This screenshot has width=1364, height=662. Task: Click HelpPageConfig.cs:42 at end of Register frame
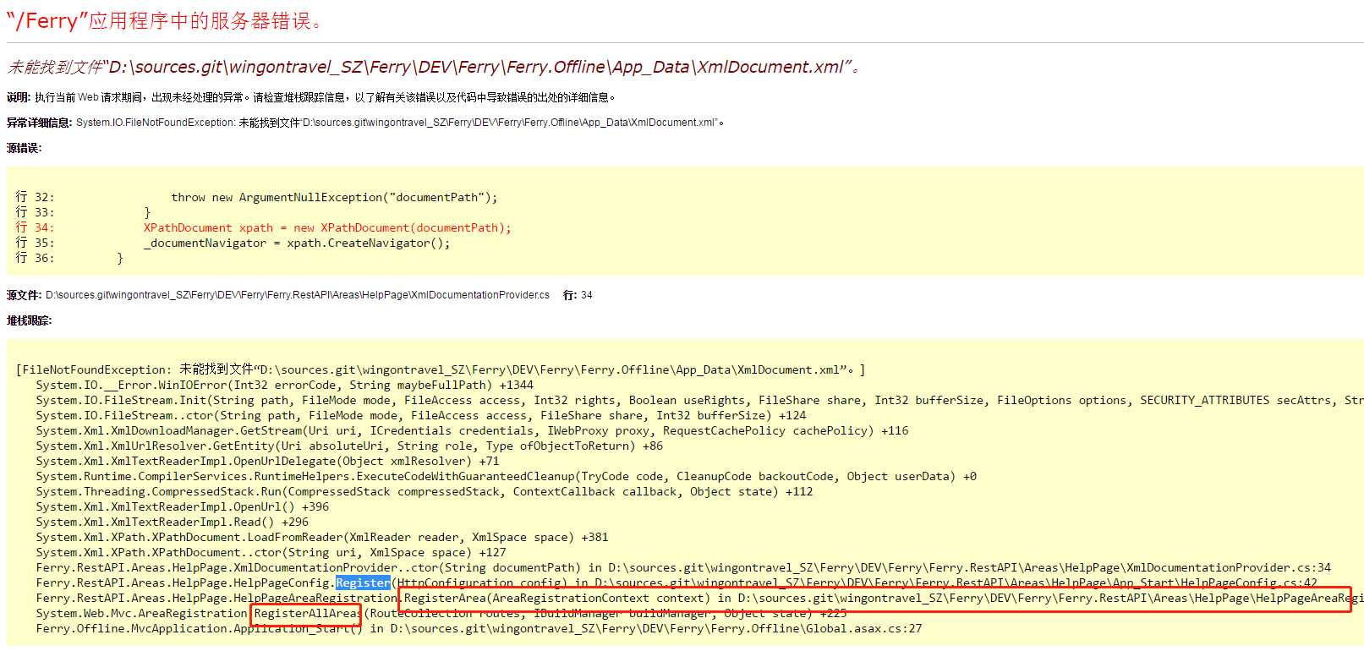click(1249, 583)
